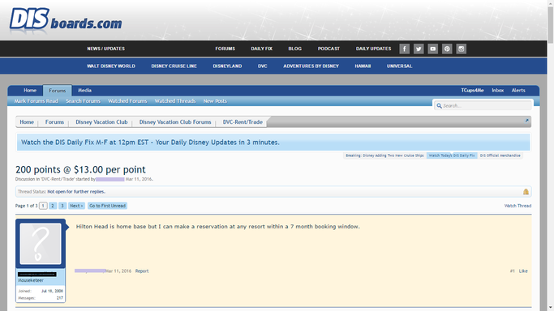This screenshot has width=554, height=311.
Task: Select Disneyland in blue bar
Action: [227, 66]
